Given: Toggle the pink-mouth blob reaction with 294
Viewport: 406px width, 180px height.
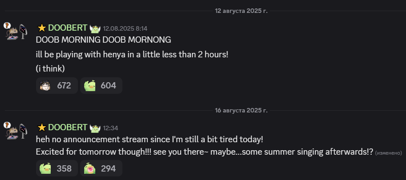Looking at the screenshot, I should [101, 168].
